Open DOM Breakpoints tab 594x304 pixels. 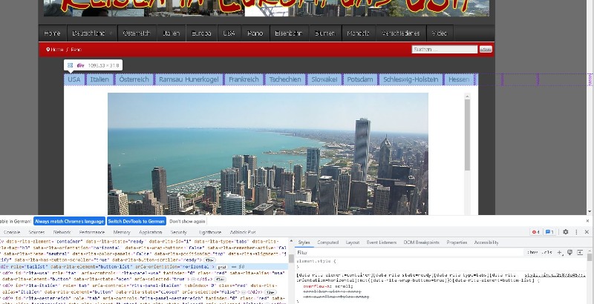[x=421, y=242]
